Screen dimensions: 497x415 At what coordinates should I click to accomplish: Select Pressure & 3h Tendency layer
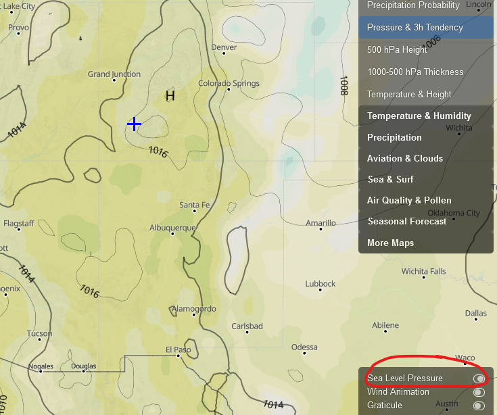pyautogui.click(x=415, y=28)
